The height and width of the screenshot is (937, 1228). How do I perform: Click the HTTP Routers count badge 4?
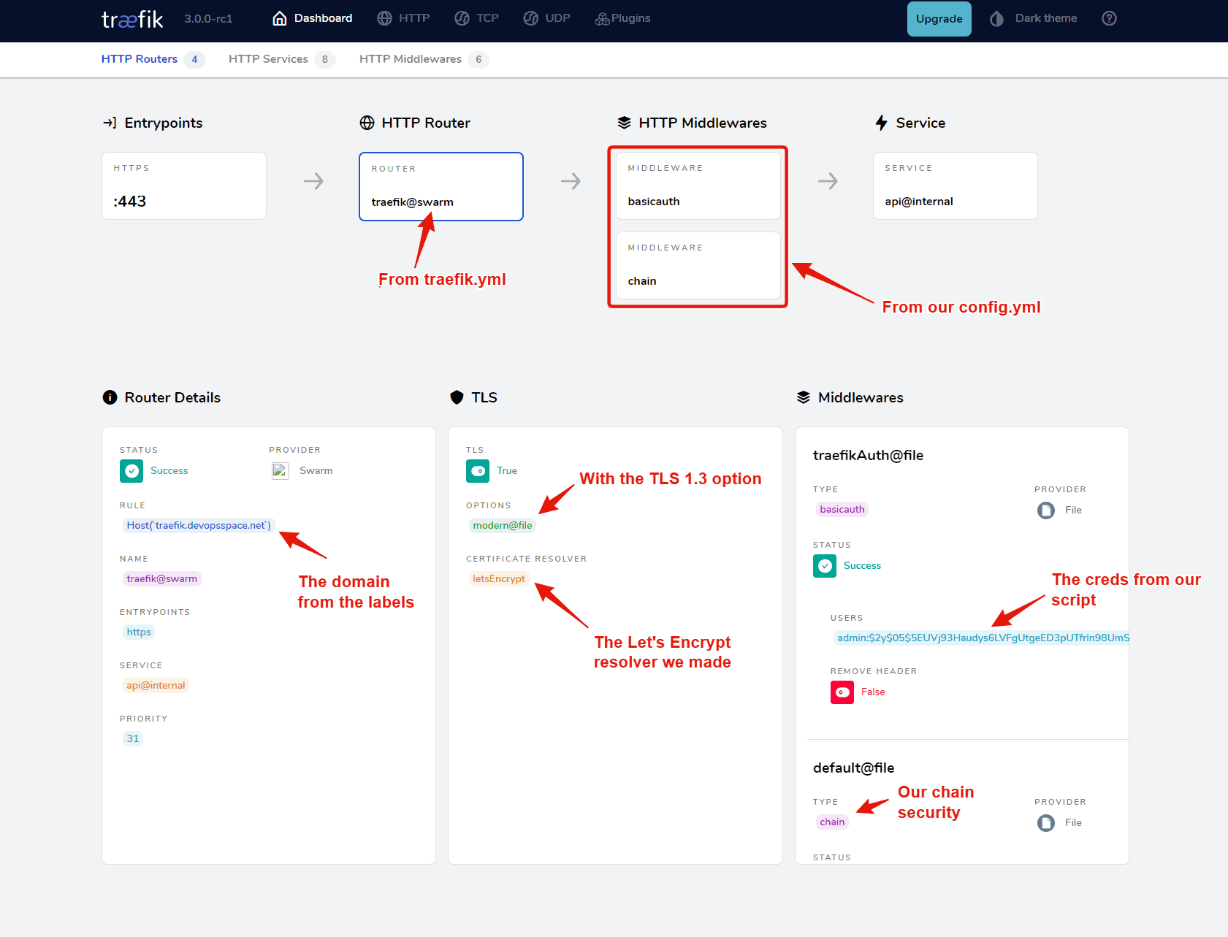click(194, 60)
